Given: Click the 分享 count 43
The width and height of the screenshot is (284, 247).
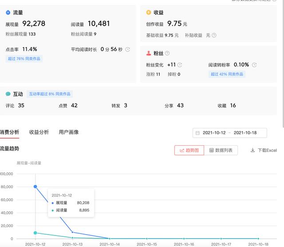Looking at the screenshot, I should coord(180,105).
